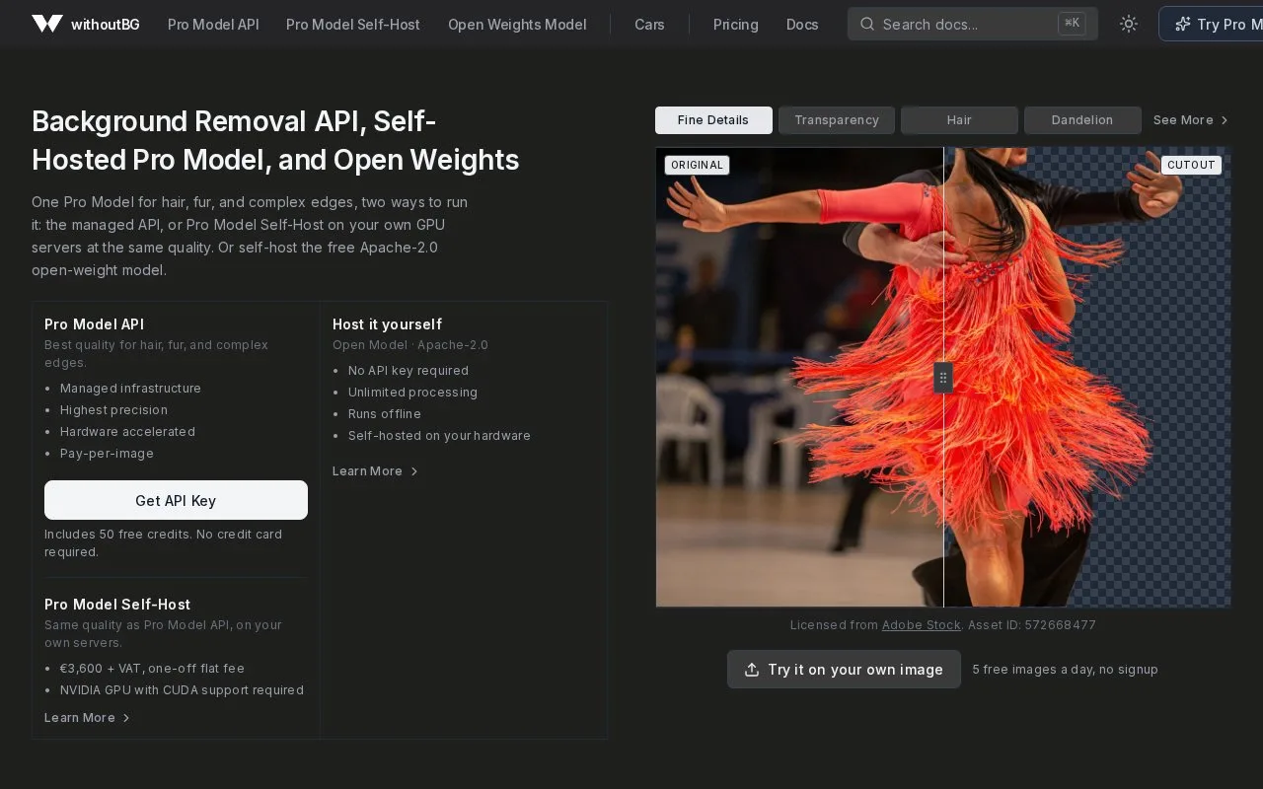Viewport: 1263px width, 789px height.
Task: Click the withoutBG logo icon
Action: click(x=47, y=24)
